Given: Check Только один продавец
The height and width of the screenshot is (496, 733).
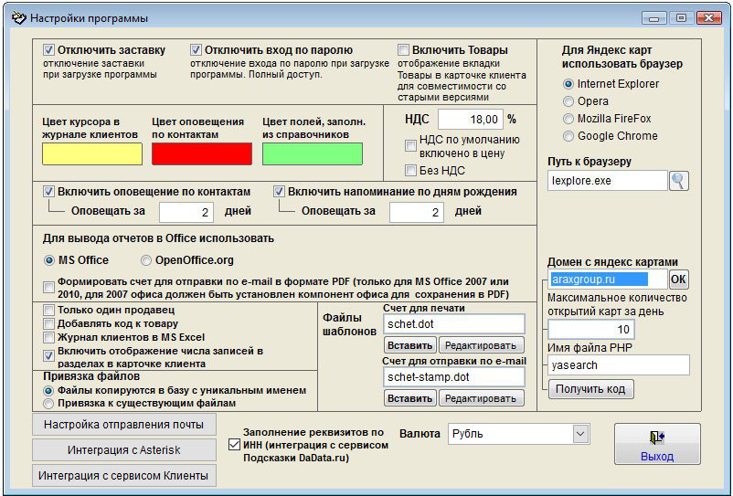Looking at the screenshot, I should point(48,310).
